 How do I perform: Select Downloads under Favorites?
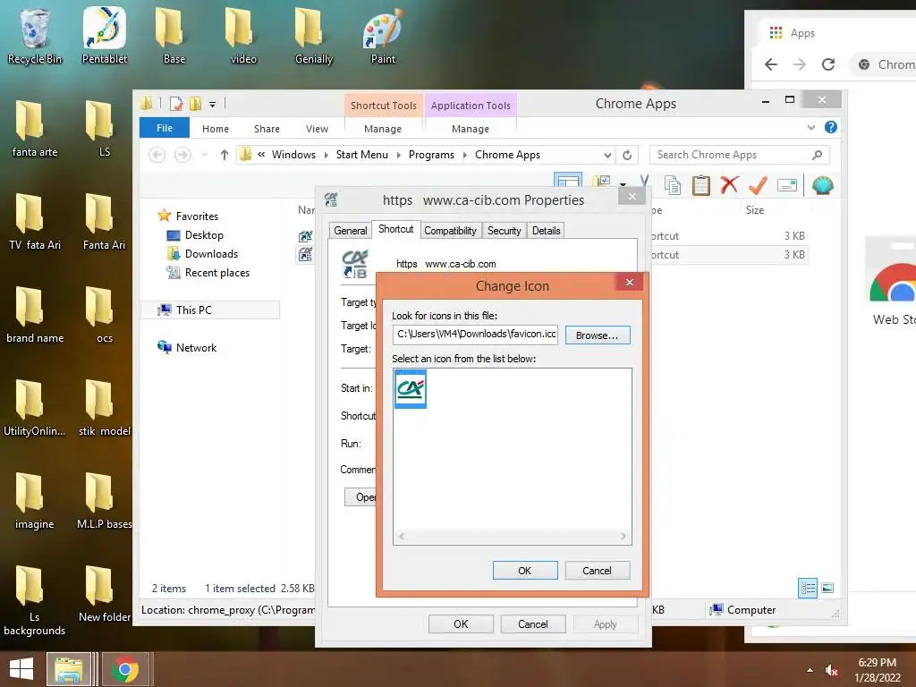(211, 253)
